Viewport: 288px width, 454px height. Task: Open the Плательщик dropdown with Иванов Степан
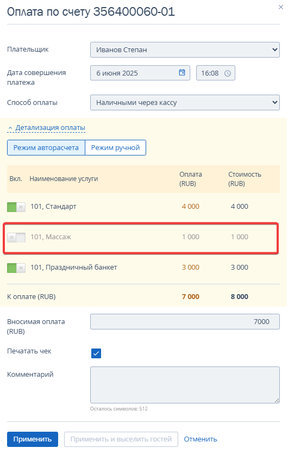tap(185, 50)
